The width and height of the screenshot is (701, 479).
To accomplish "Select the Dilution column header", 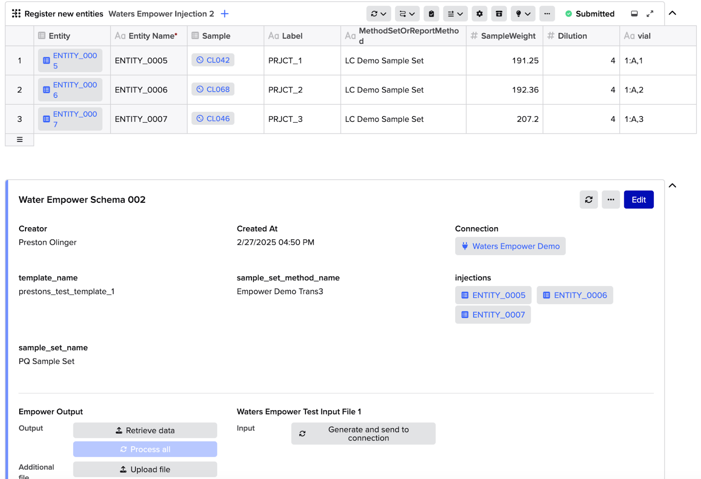I will [581, 36].
